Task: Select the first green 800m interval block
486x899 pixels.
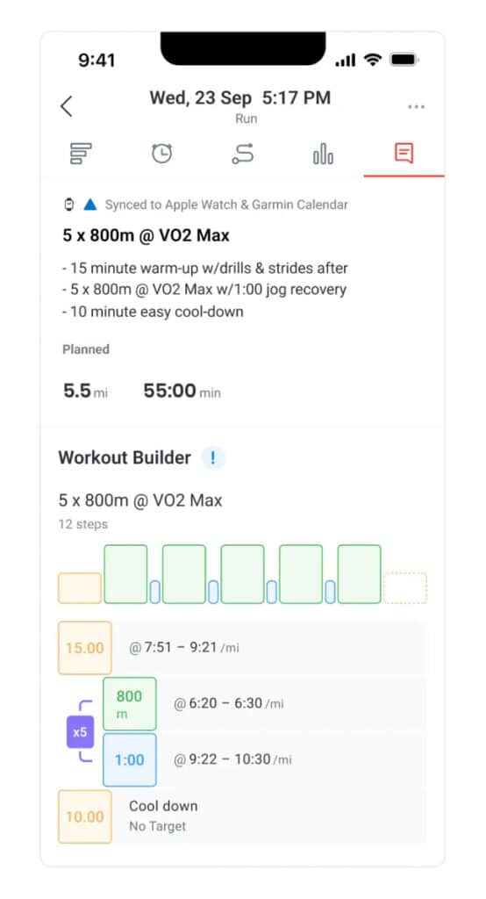Action: [x=125, y=574]
